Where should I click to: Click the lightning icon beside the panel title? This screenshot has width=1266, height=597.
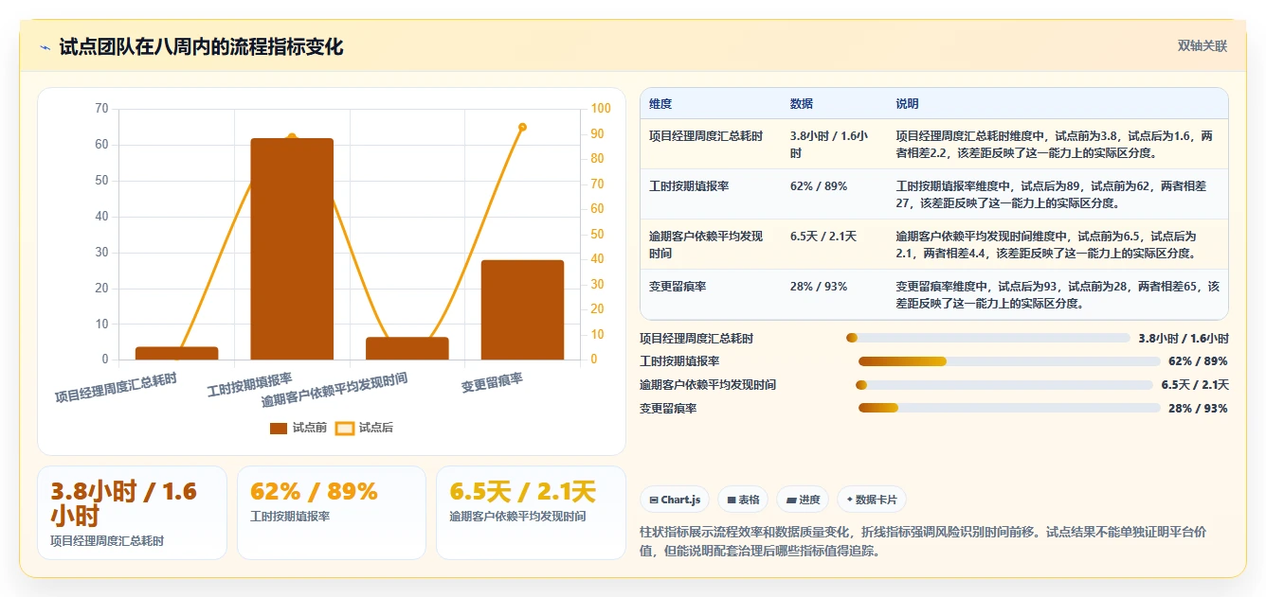tap(45, 47)
